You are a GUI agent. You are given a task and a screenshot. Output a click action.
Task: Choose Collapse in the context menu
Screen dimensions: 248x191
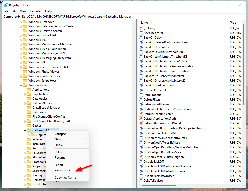[60, 134]
